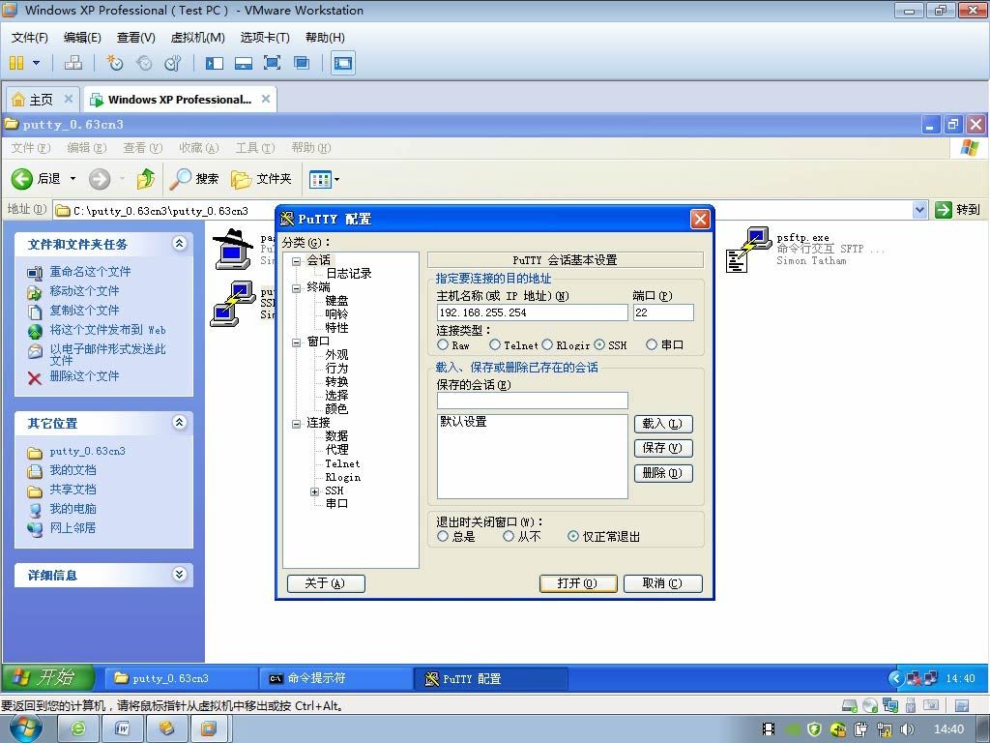The width and height of the screenshot is (990, 743).
Task: Select 日志记录 in the PuTTY category tree
Action: click(348, 274)
